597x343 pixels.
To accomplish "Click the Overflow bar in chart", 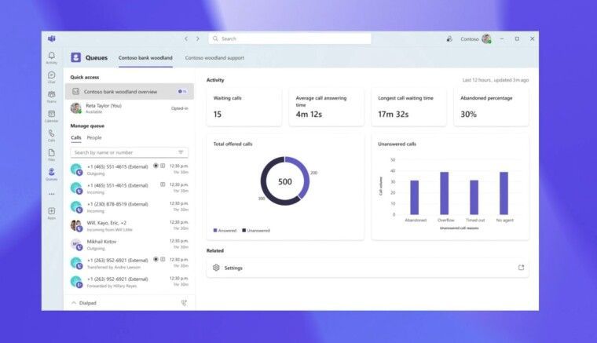I will (x=444, y=193).
